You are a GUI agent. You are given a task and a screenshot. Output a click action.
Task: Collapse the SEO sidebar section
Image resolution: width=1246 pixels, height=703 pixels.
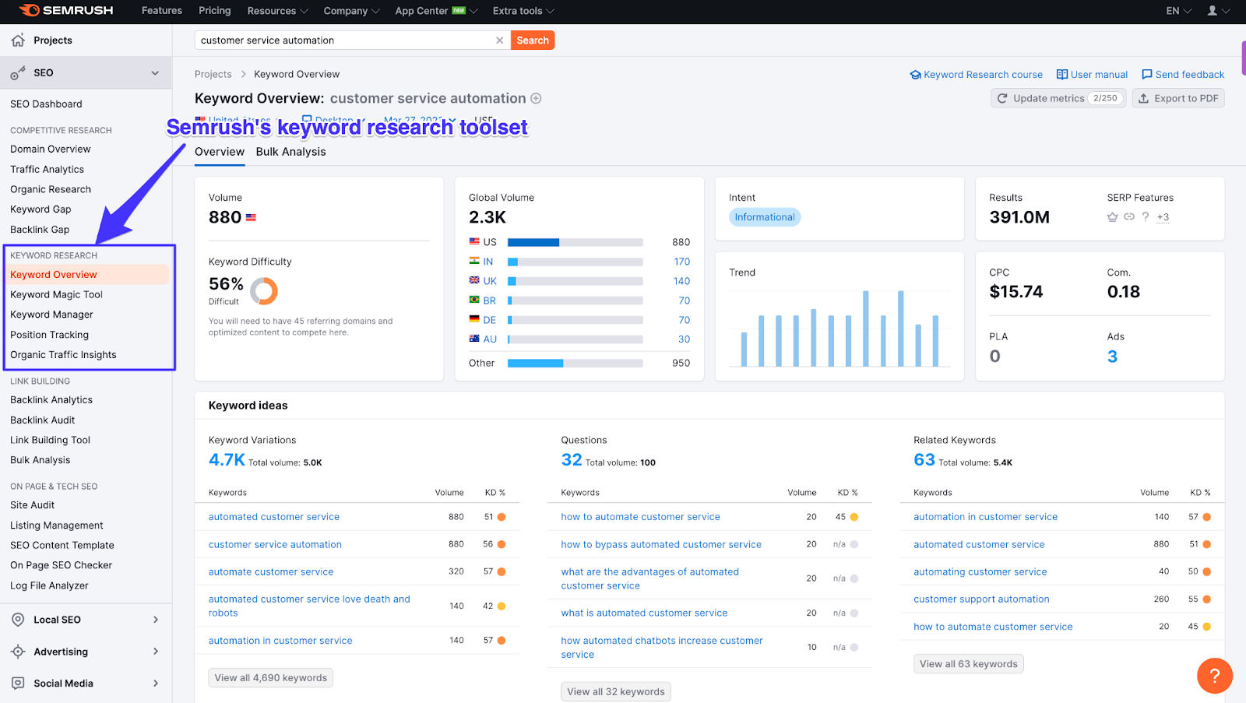[x=155, y=73]
